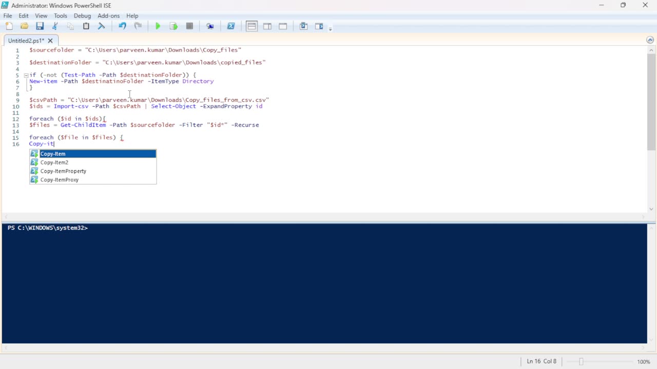Close the Untitled2.ps1 tab
The height and width of the screenshot is (369, 657).
50,40
